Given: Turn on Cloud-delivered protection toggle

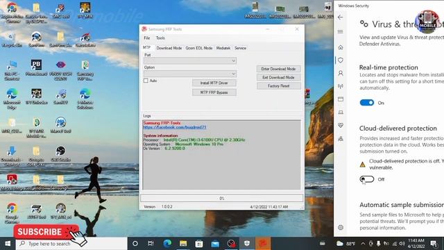Looking at the screenshot, I should pyautogui.click(x=367, y=179).
